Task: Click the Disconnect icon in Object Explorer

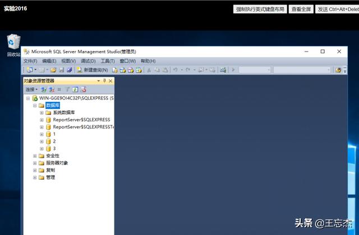Action: point(52,90)
